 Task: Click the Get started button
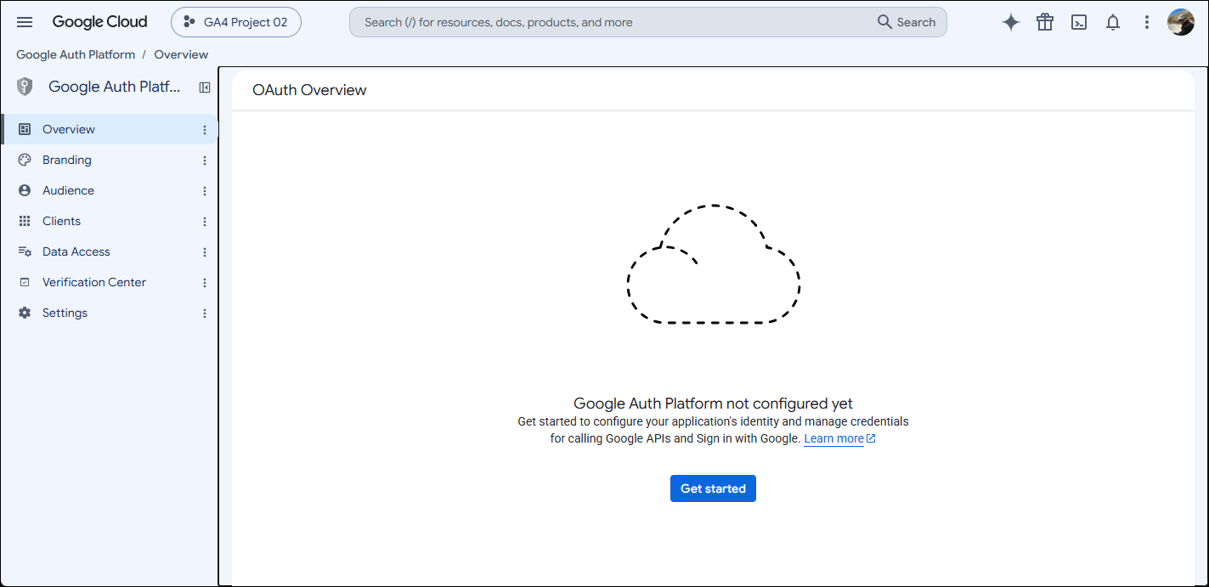tap(713, 488)
